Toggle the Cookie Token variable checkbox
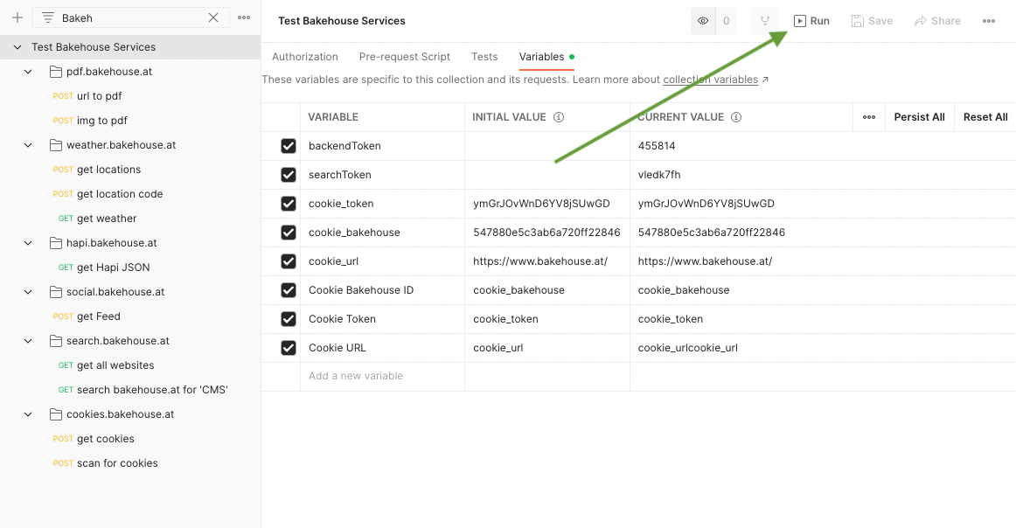This screenshot has height=528, width=1016. [289, 319]
